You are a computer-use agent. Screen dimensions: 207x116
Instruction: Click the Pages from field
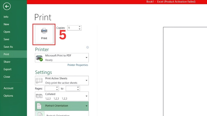[50, 88]
